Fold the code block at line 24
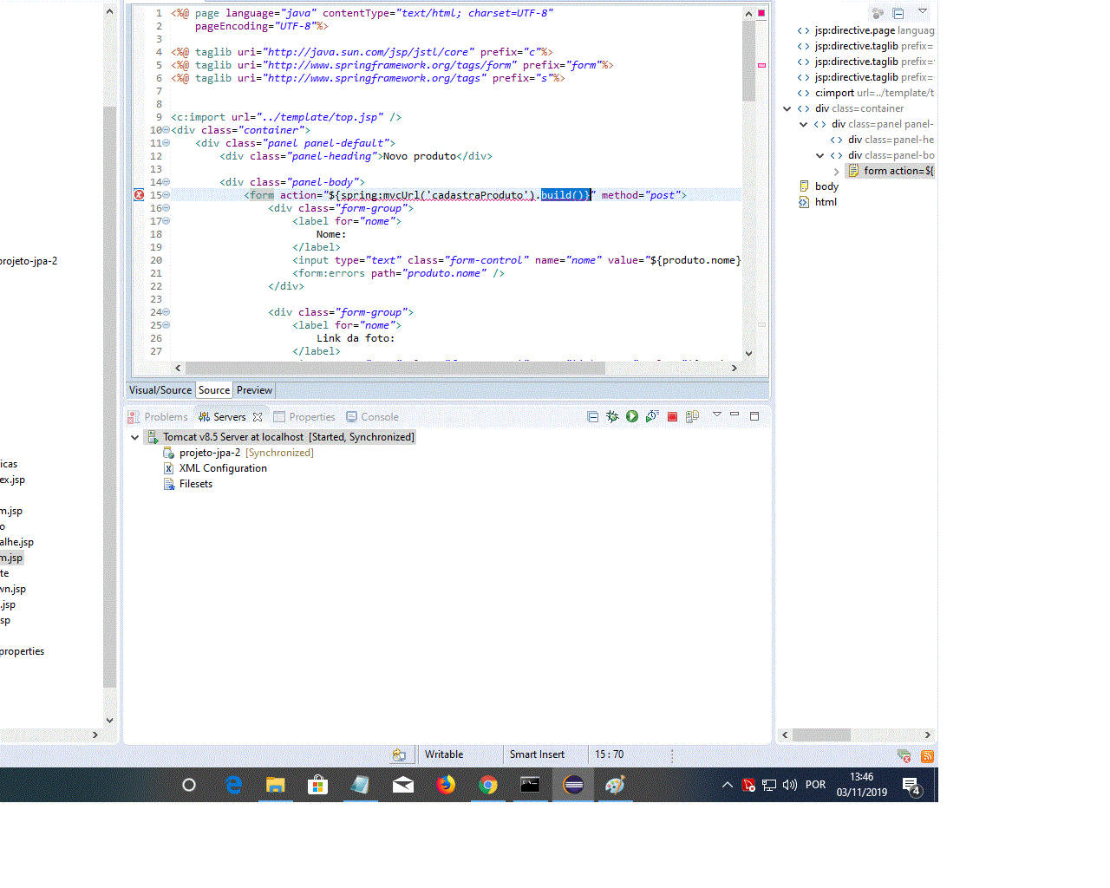 tap(166, 312)
